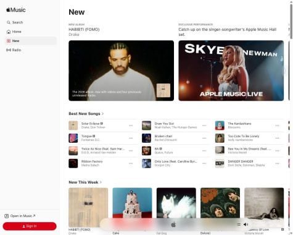Click the volume speaker icon in the player
Image resolution: width=293 pixels, height=235 pixels.
pyautogui.click(x=246, y=224)
